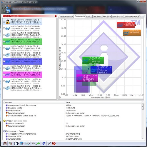Screen dimensions: 147x147
Task: Open the Performance vs. tab
Action: pyautogui.click(x=132, y=16)
